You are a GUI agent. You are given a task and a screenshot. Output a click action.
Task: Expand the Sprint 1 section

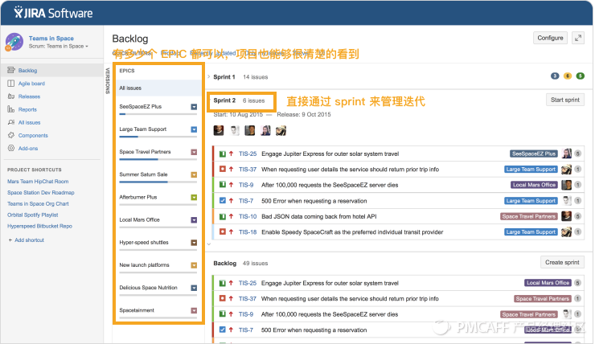[209, 76]
